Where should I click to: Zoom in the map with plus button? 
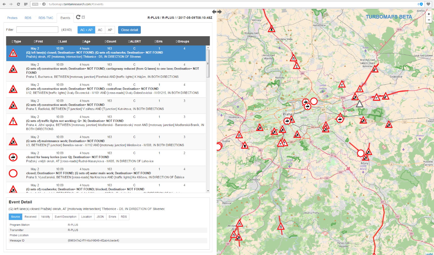click(429, 14)
